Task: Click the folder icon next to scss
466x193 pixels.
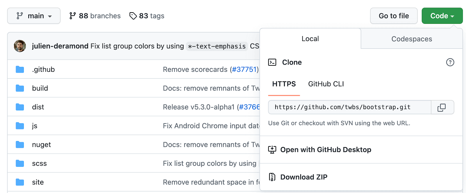Action: pos(20,163)
